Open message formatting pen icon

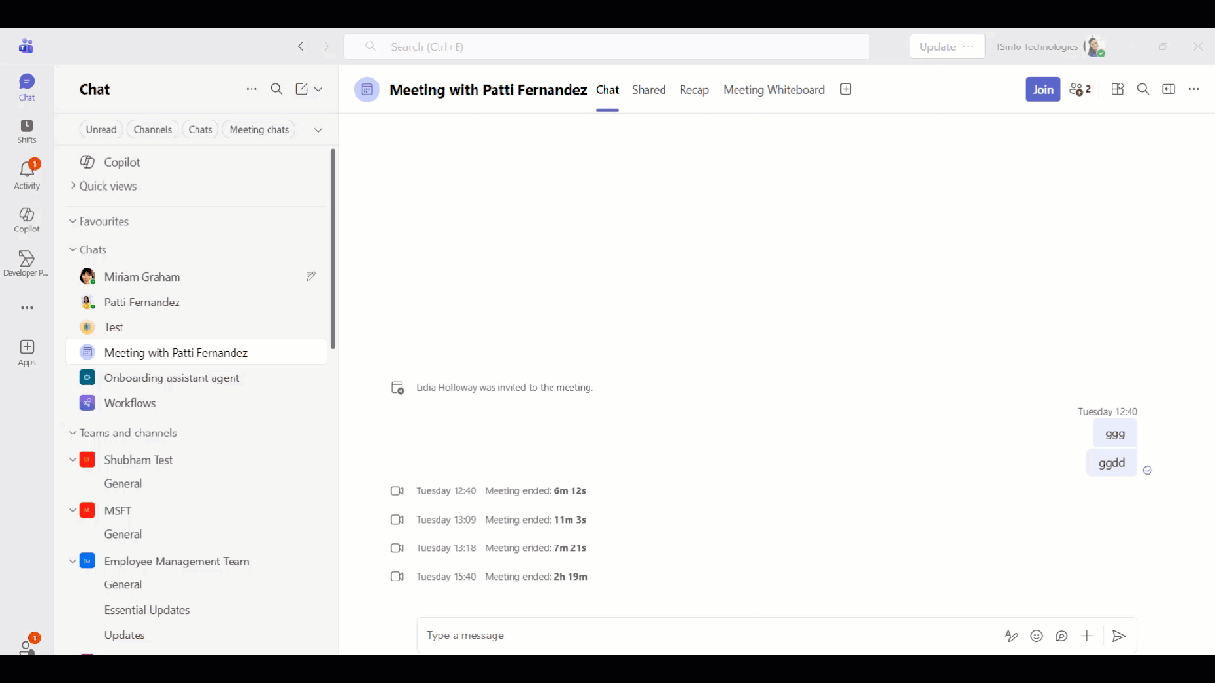click(x=1011, y=636)
